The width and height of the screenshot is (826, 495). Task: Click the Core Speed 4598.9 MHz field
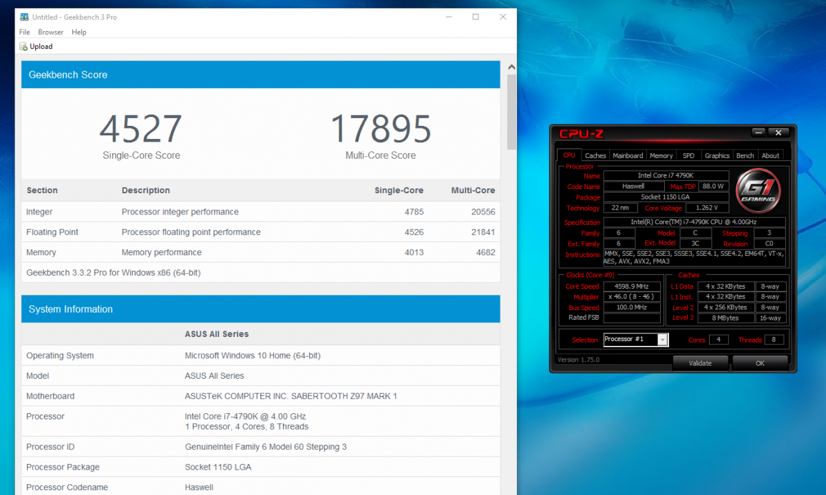click(x=632, y=286)
